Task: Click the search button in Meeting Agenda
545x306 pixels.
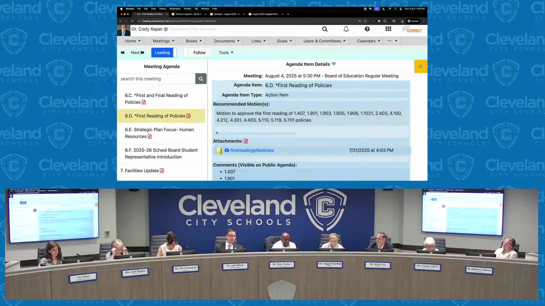Action: point(201,79)
